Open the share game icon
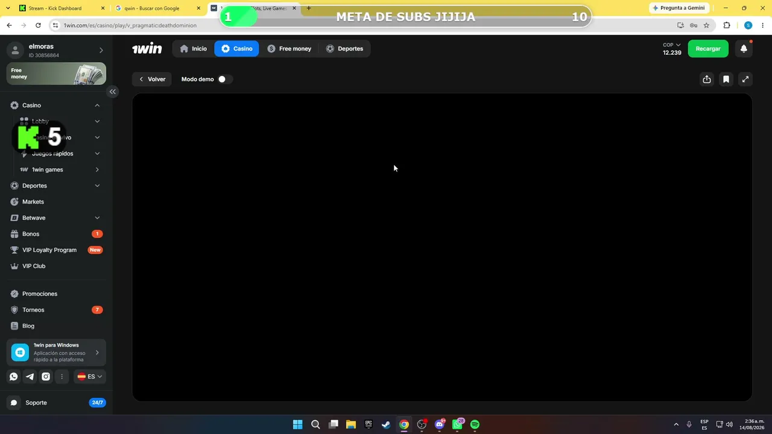 707,79
